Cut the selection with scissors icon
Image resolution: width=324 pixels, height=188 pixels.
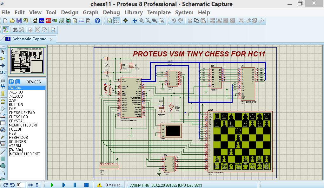[190, 21]
